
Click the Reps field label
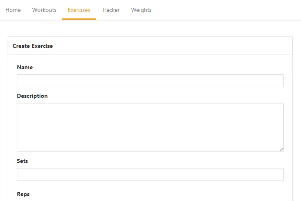23,194
